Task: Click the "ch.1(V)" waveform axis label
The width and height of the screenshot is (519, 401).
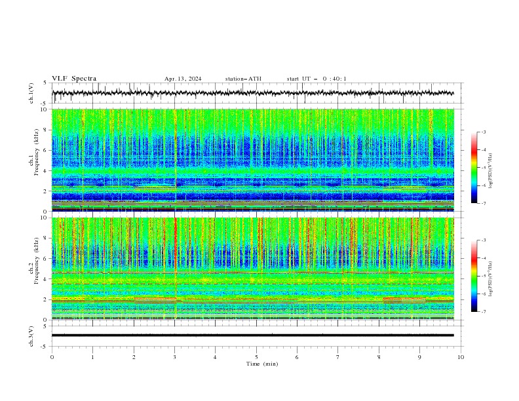Action: (x=31, y=93)
